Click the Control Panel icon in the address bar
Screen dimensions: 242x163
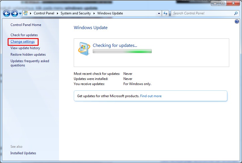click(26, 13)
